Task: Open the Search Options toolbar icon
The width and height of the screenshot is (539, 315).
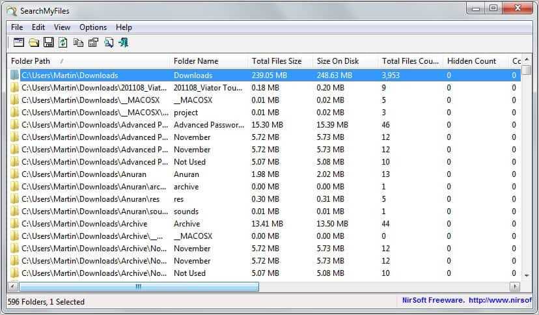Action: pos(18,43)
